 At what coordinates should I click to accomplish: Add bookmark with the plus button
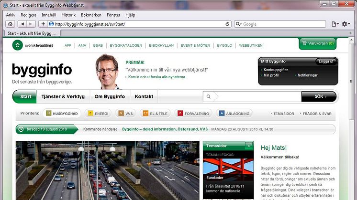[x=43, y=24]
